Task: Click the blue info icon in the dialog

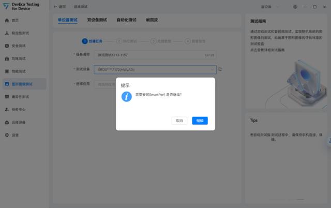Action: tap(126, 97)
